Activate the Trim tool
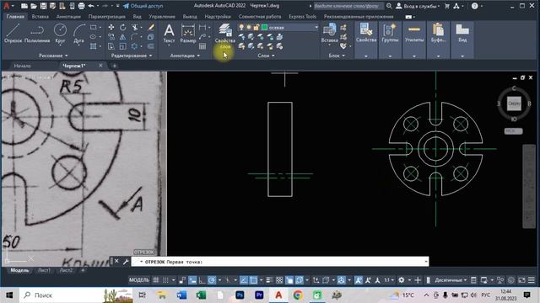The width and height of the screenshot is (540, 303). (135, 28)
